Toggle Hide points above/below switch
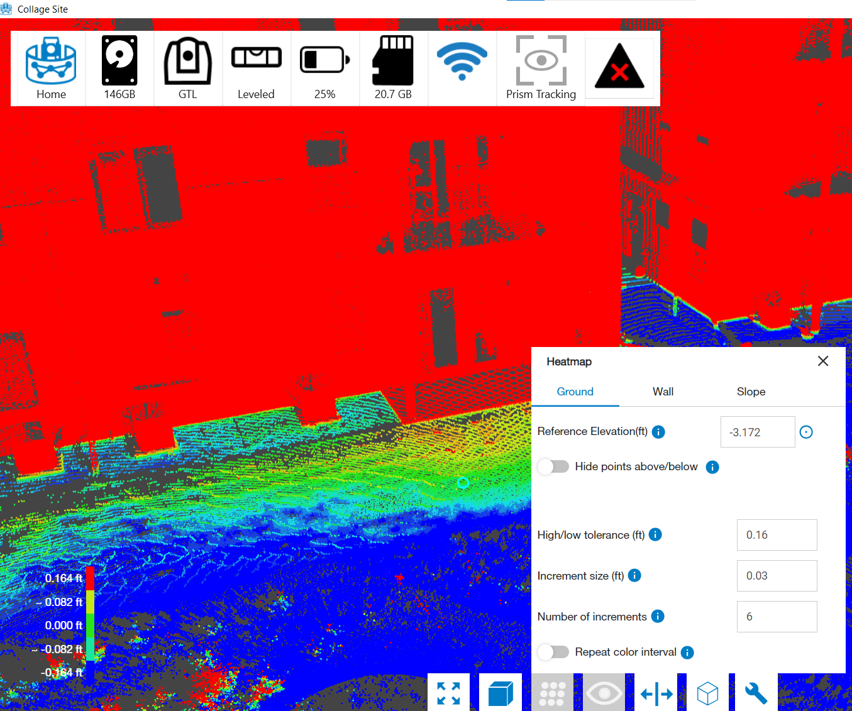852x711 pixels. point(553,466)
